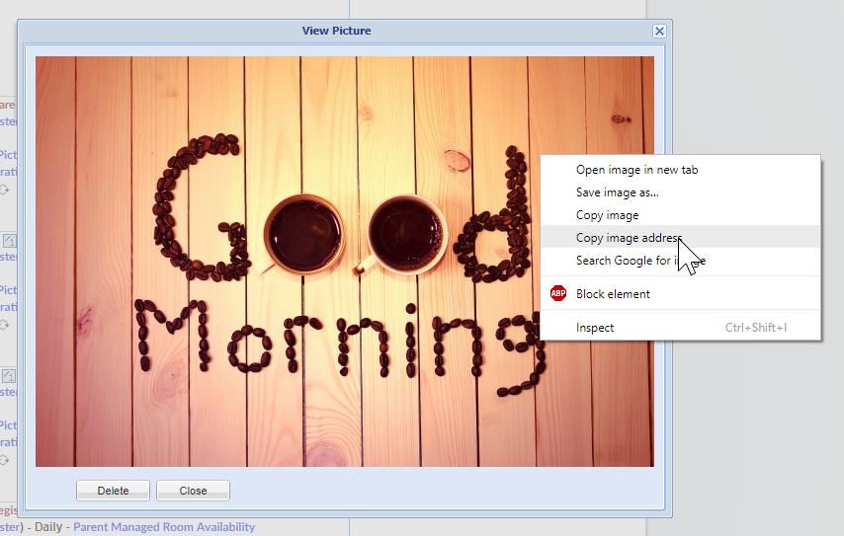The height and width of the screenshot is (536, 844).
Task: Choose Save image as... from context menu
Action: tap(680, 192)
